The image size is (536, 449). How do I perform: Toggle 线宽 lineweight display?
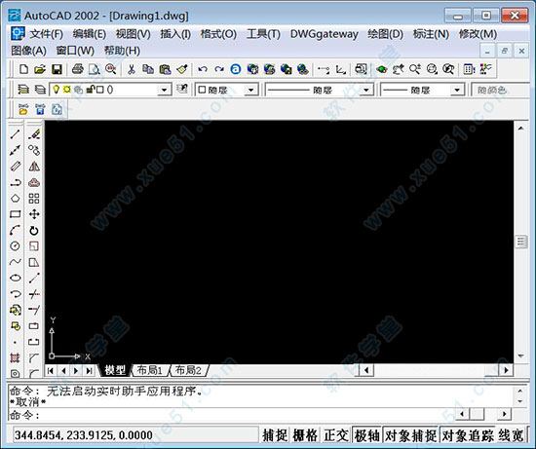(x=511, y=435)
